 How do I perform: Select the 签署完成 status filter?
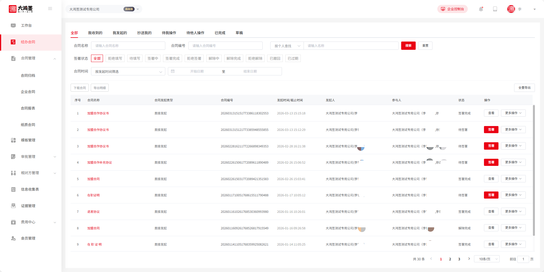(172, 59)
